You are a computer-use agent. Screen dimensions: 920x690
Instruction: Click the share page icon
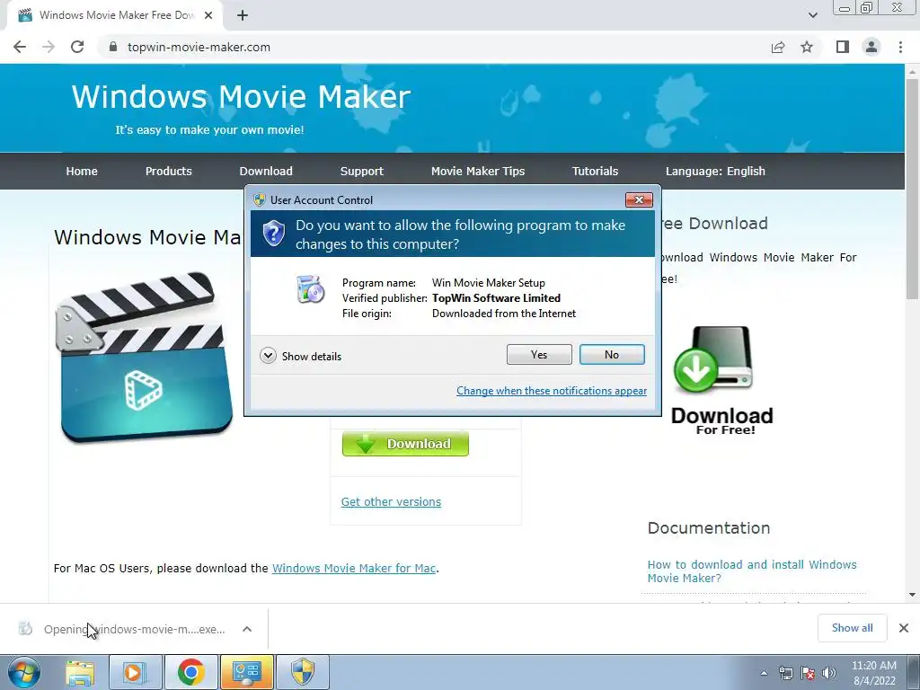tap(778, 47)
